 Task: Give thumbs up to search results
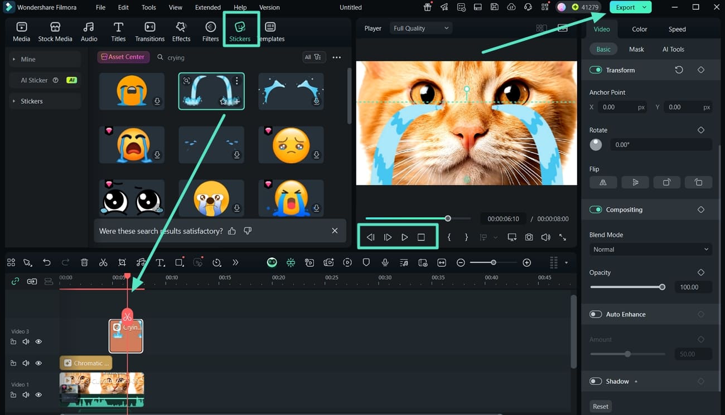click(x=232, y=231)
